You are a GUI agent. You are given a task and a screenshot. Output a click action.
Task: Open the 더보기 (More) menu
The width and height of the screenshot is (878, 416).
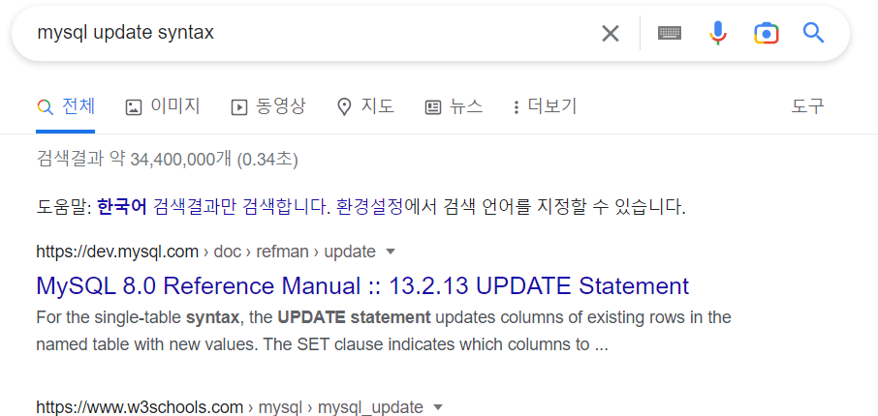point(545,106)
